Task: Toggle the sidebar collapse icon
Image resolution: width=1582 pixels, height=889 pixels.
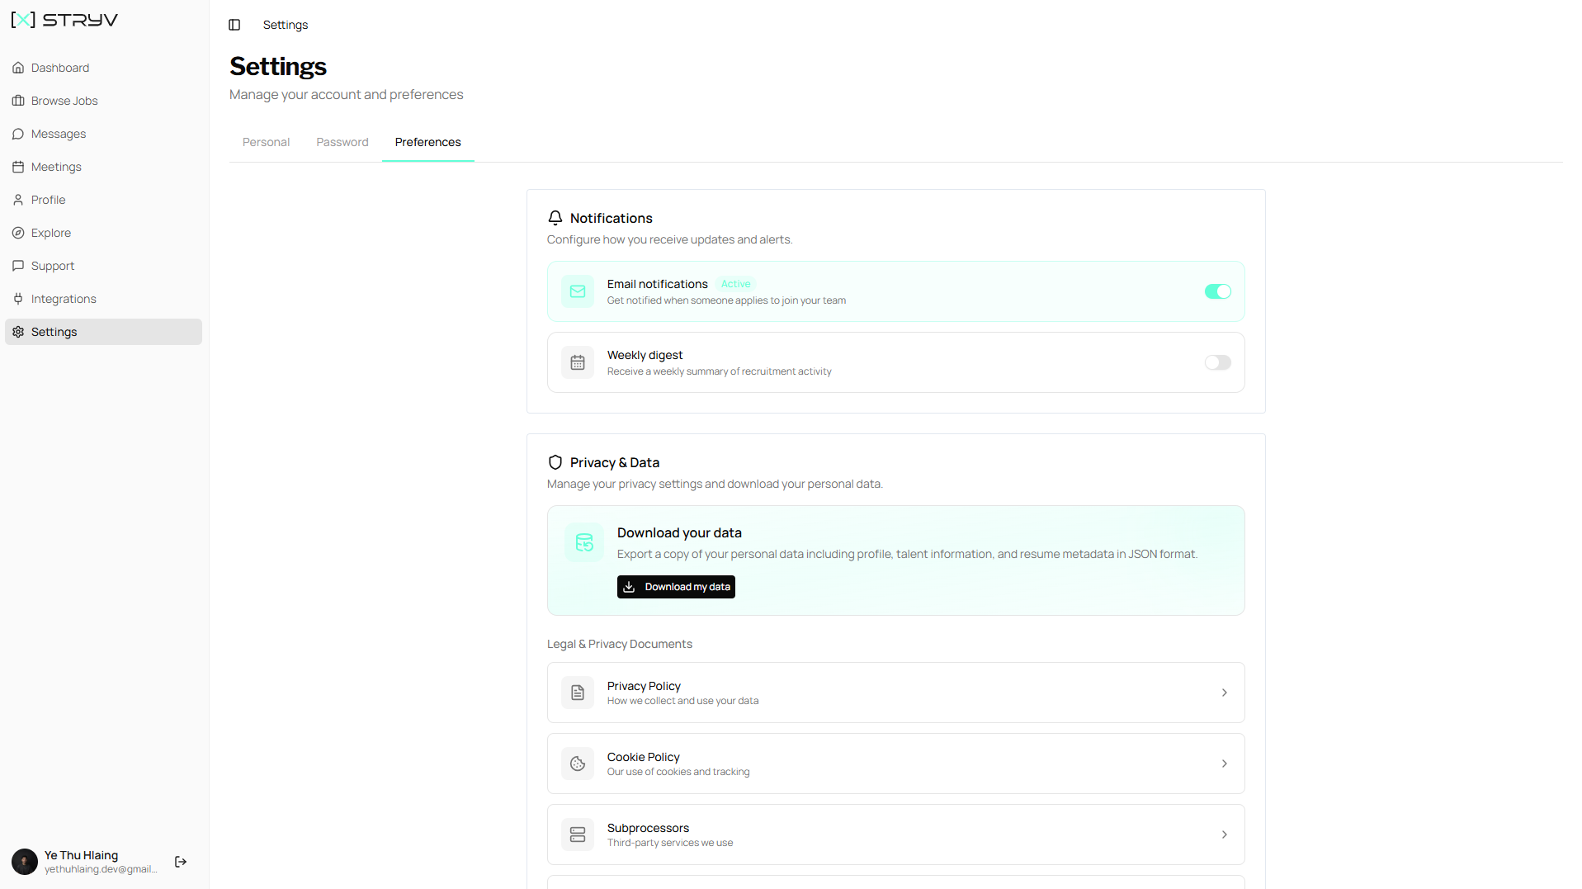Action: [x=234, y=25]
